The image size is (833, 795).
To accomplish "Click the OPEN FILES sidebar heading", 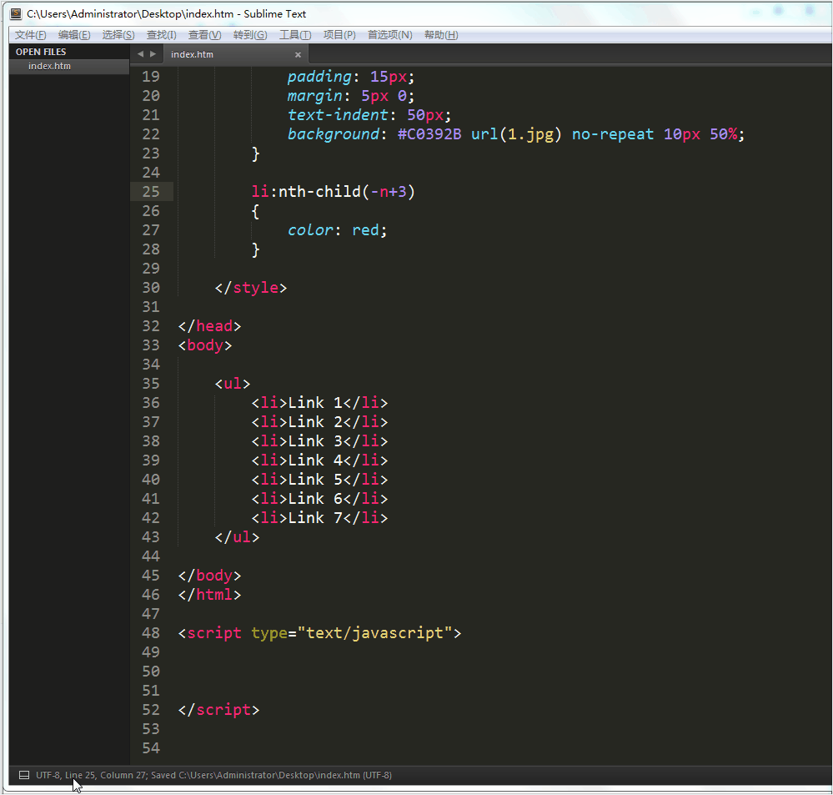I will [x=41, y=52].
